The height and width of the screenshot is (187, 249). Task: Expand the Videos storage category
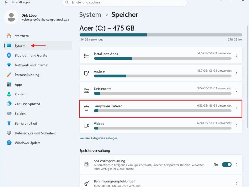[160, 125]
